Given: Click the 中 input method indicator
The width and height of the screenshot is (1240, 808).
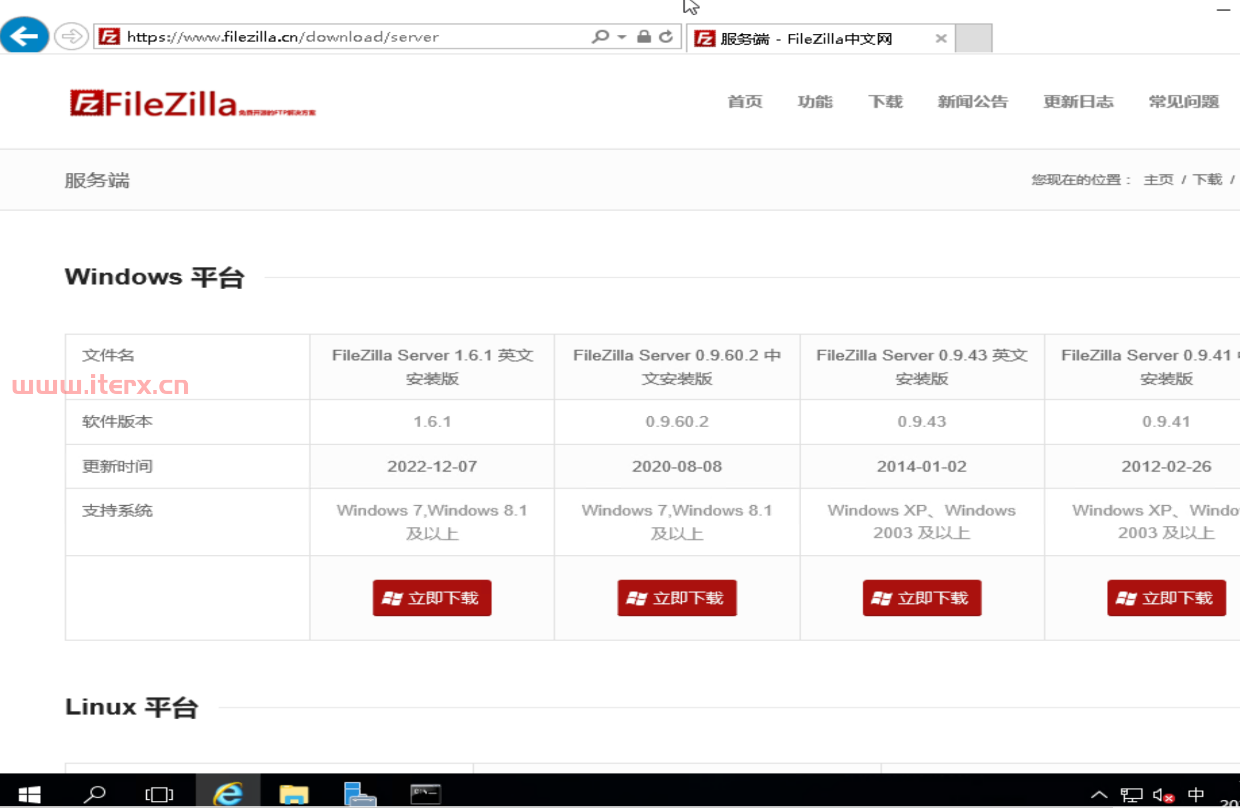Looking at the screenshot, I should 1196,795.
